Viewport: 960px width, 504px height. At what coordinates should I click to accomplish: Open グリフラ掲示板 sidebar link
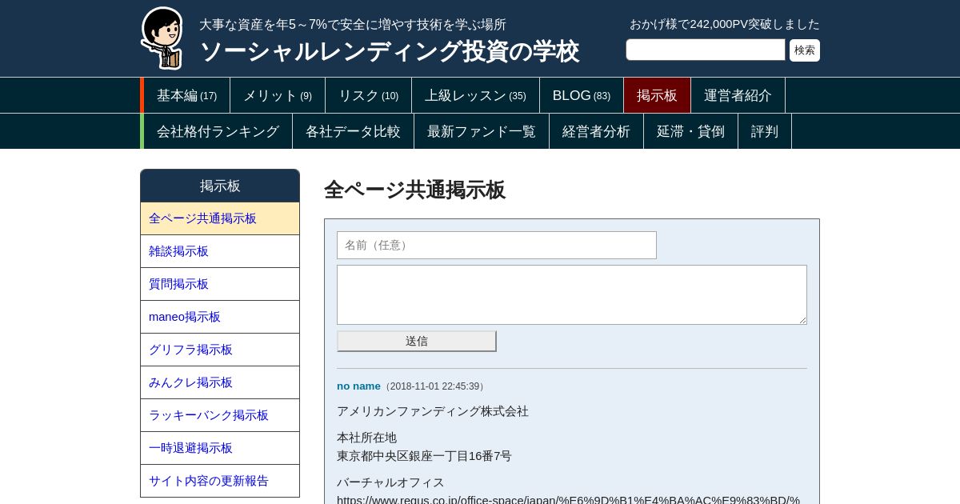(220, 350)
